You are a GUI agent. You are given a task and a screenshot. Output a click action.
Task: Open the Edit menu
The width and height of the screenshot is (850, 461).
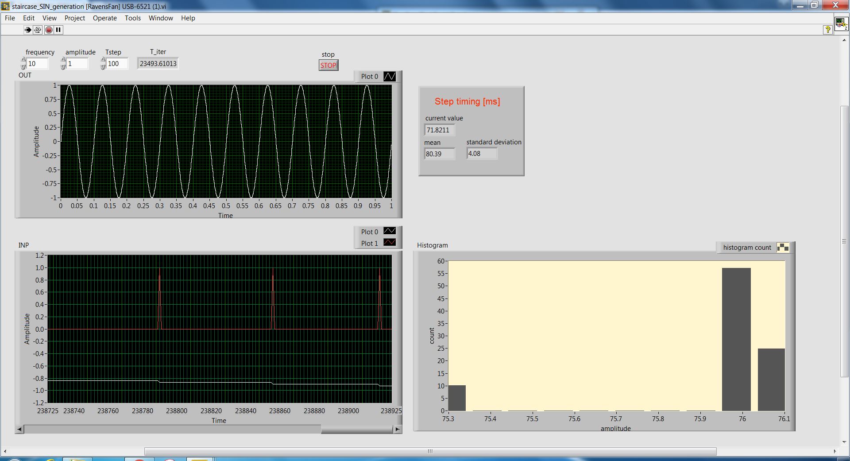(x=29, y=18)
